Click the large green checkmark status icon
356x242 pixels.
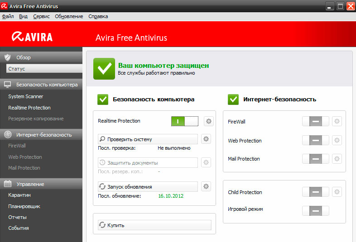[x=104, y=69]
